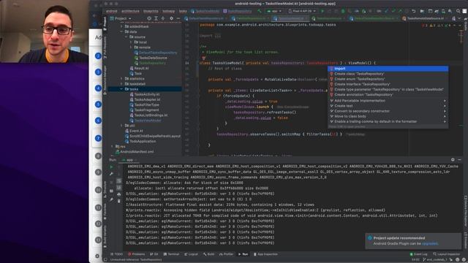The height and width of the screenshot is (263, 468).
Task: Open submenu arrow for Add Parcelable Implementation
Action: click(445, 101)
